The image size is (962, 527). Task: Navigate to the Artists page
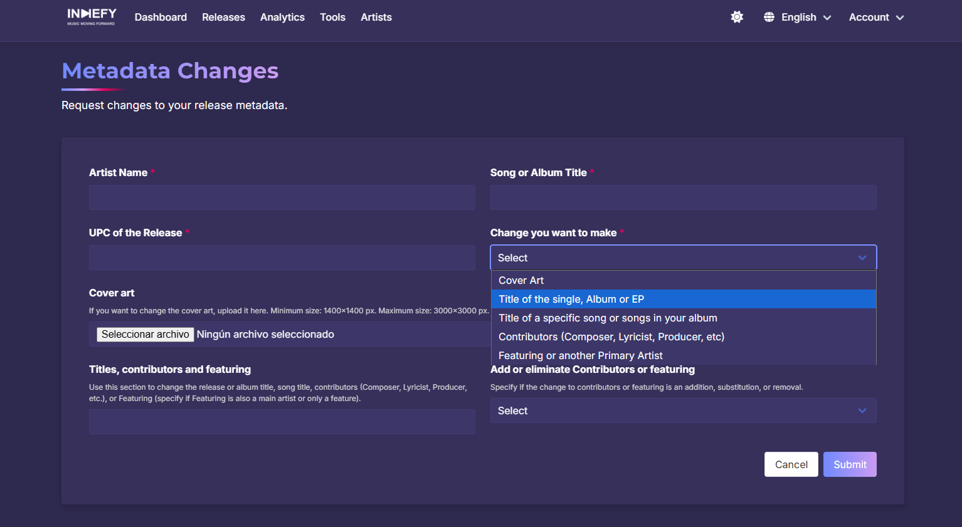(376, 17)
